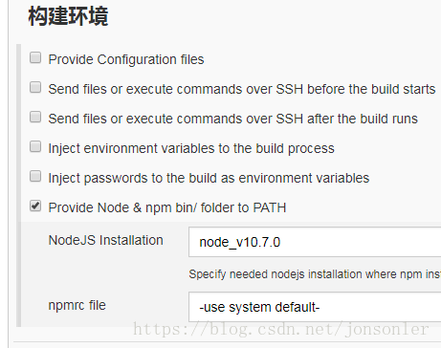
Task: Click the 'Provide Node & npm bin/ folder to PATH' text
Action: tap(167, 207)
